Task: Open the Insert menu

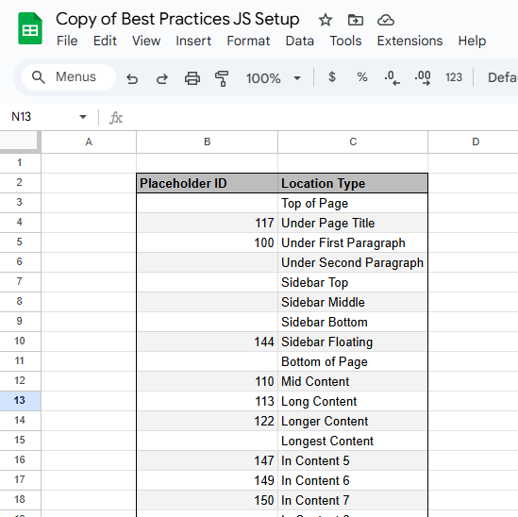Action: (193, 41)
